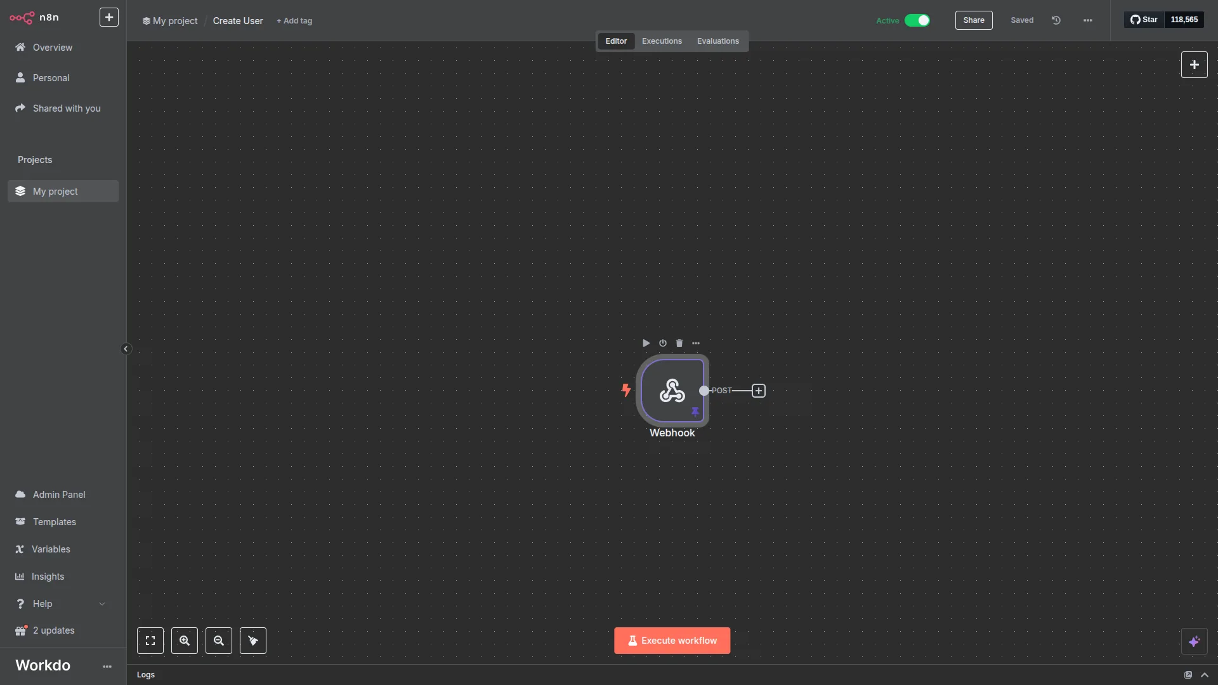This screenshot has width=1218, height=685.
Task: Run Webhook node with play icon
Action: pyautogui.click(x=646, y=343)
